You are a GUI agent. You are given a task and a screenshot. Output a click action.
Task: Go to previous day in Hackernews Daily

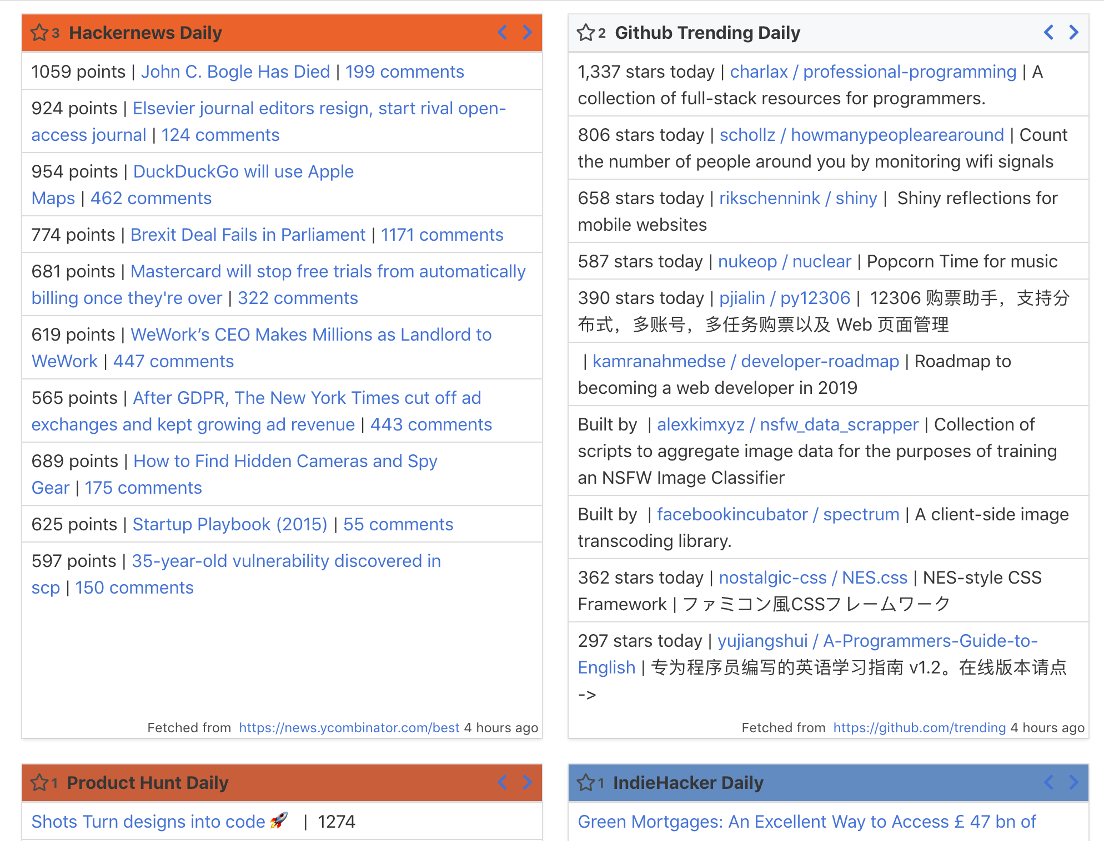[x=503, y=32]
